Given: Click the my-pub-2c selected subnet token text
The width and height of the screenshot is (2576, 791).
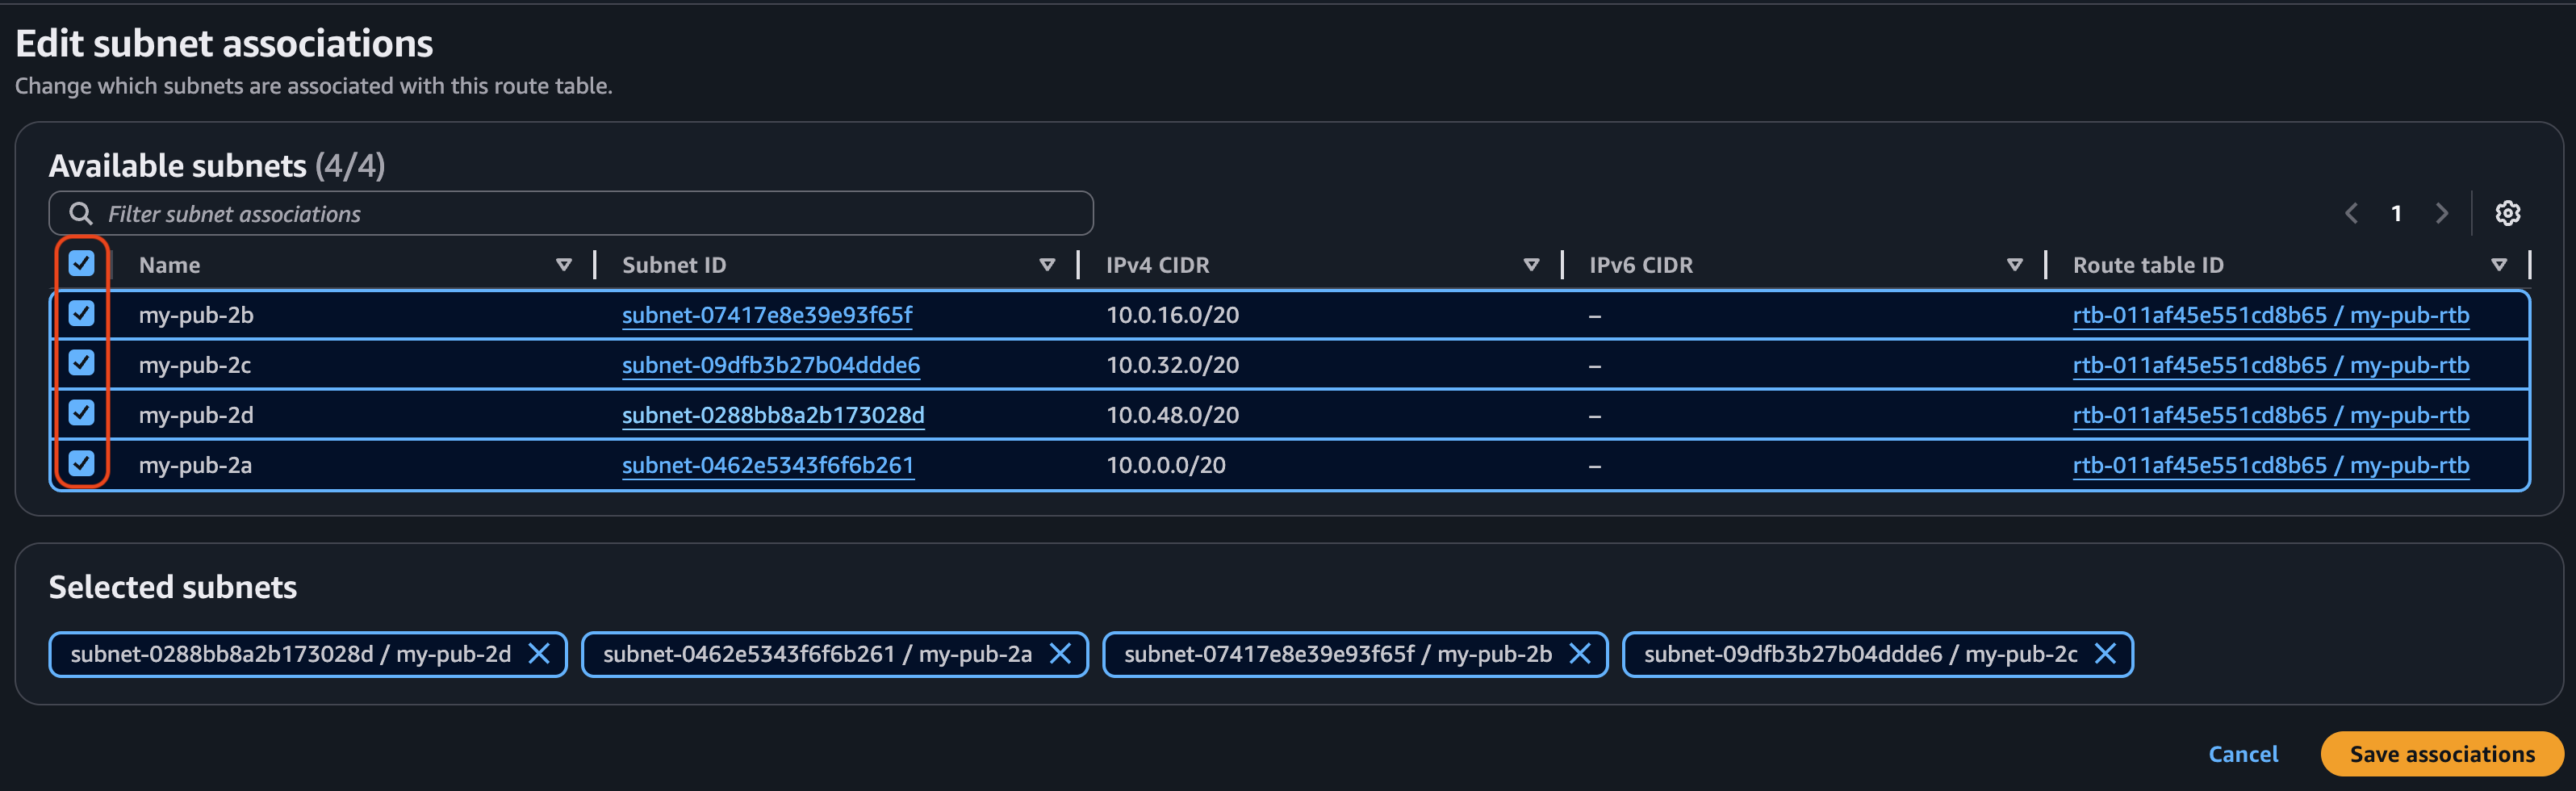Looking at the screenshot, I should coord(1860,654).
